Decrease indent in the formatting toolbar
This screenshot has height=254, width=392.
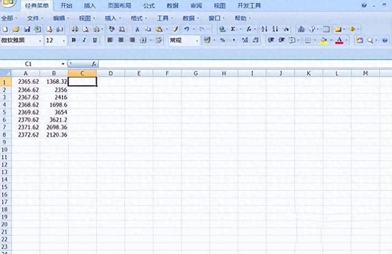click(x=271, y=40)
